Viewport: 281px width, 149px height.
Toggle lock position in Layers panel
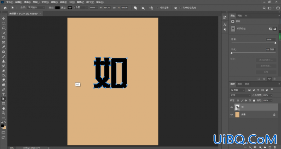click(x=246, y=101)
